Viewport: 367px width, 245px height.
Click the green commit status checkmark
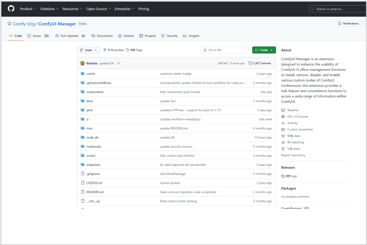(x=119, y=63)
